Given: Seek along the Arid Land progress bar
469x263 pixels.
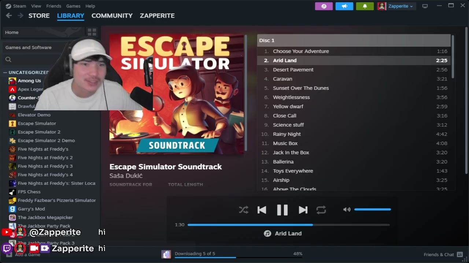Looking at the screenshot, I should 288,225.
